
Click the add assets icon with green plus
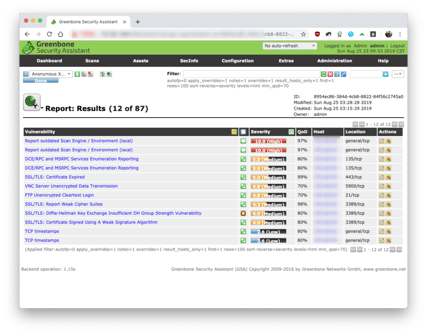pyautogui.click(x=84, y=74)
